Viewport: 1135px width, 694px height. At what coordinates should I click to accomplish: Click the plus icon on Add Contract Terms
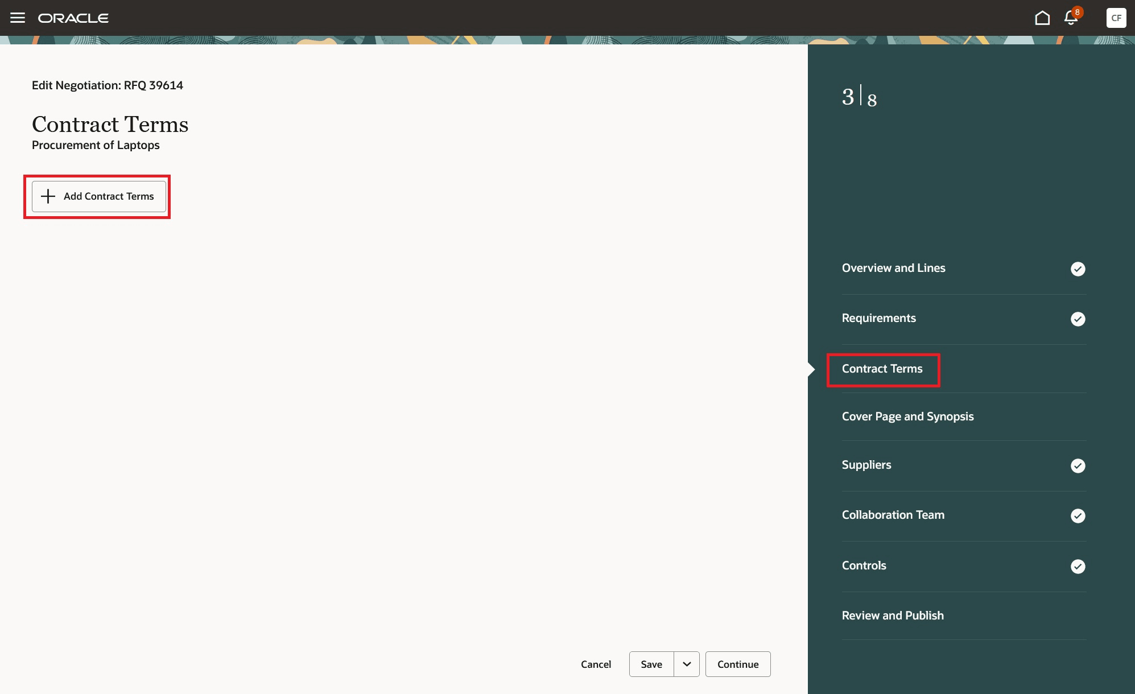(x=47, y=196)
